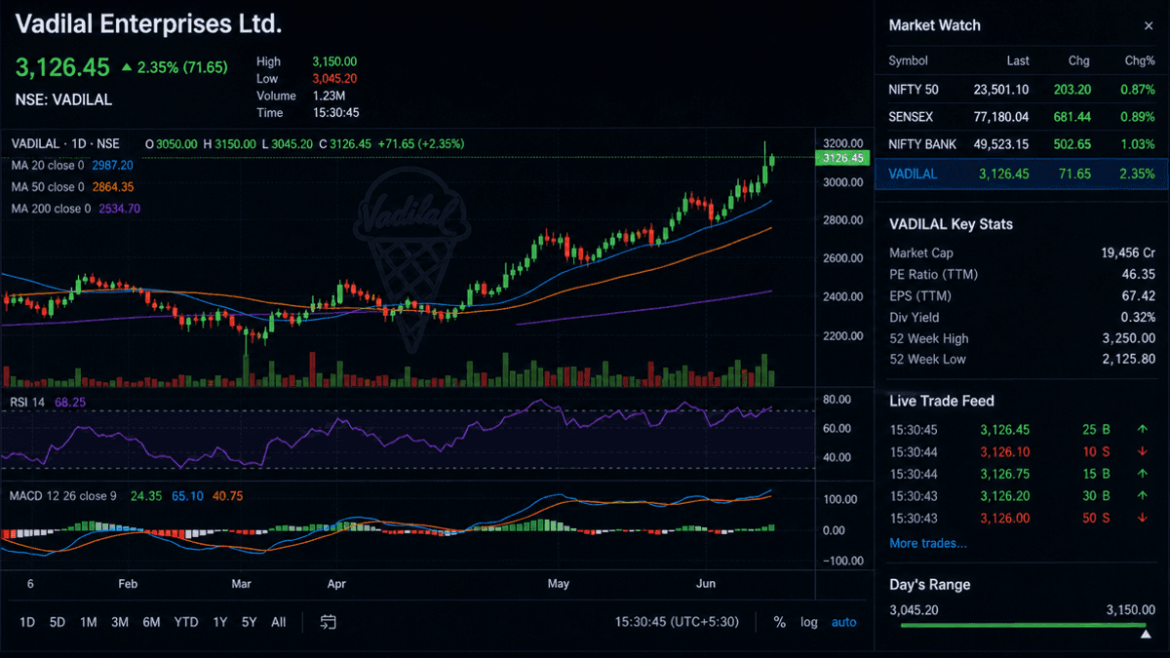Switch to 3M timeframe
This screenshot has width=1170, height=658.
point(120,622)
